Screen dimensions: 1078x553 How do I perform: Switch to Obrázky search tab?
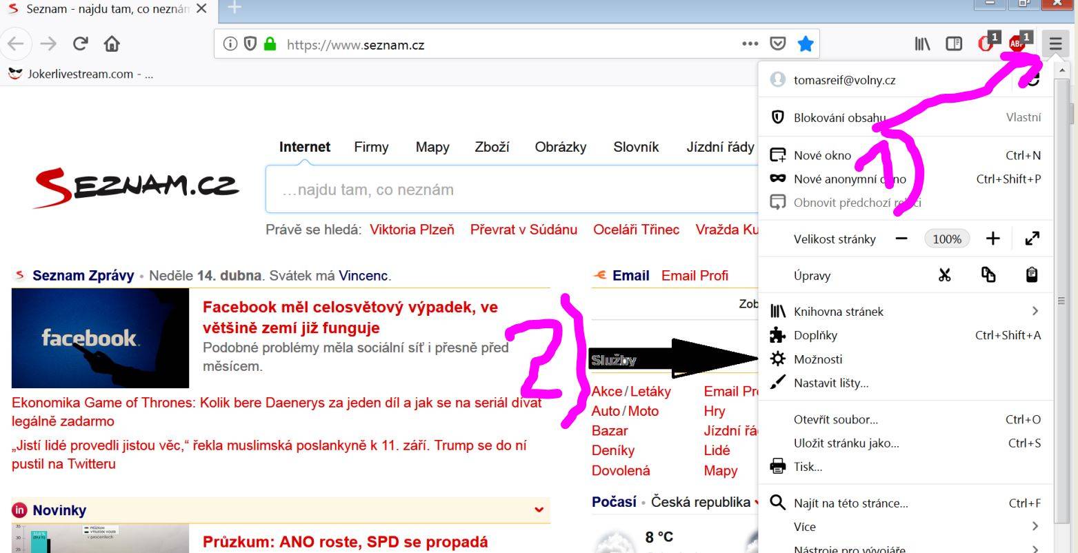coord(561,147)
